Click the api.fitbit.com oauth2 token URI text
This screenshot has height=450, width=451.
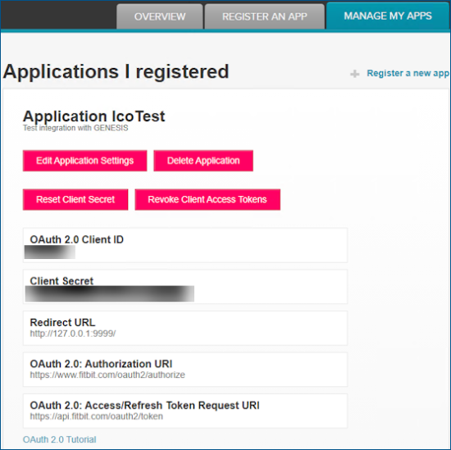click(x=97, y=416)
